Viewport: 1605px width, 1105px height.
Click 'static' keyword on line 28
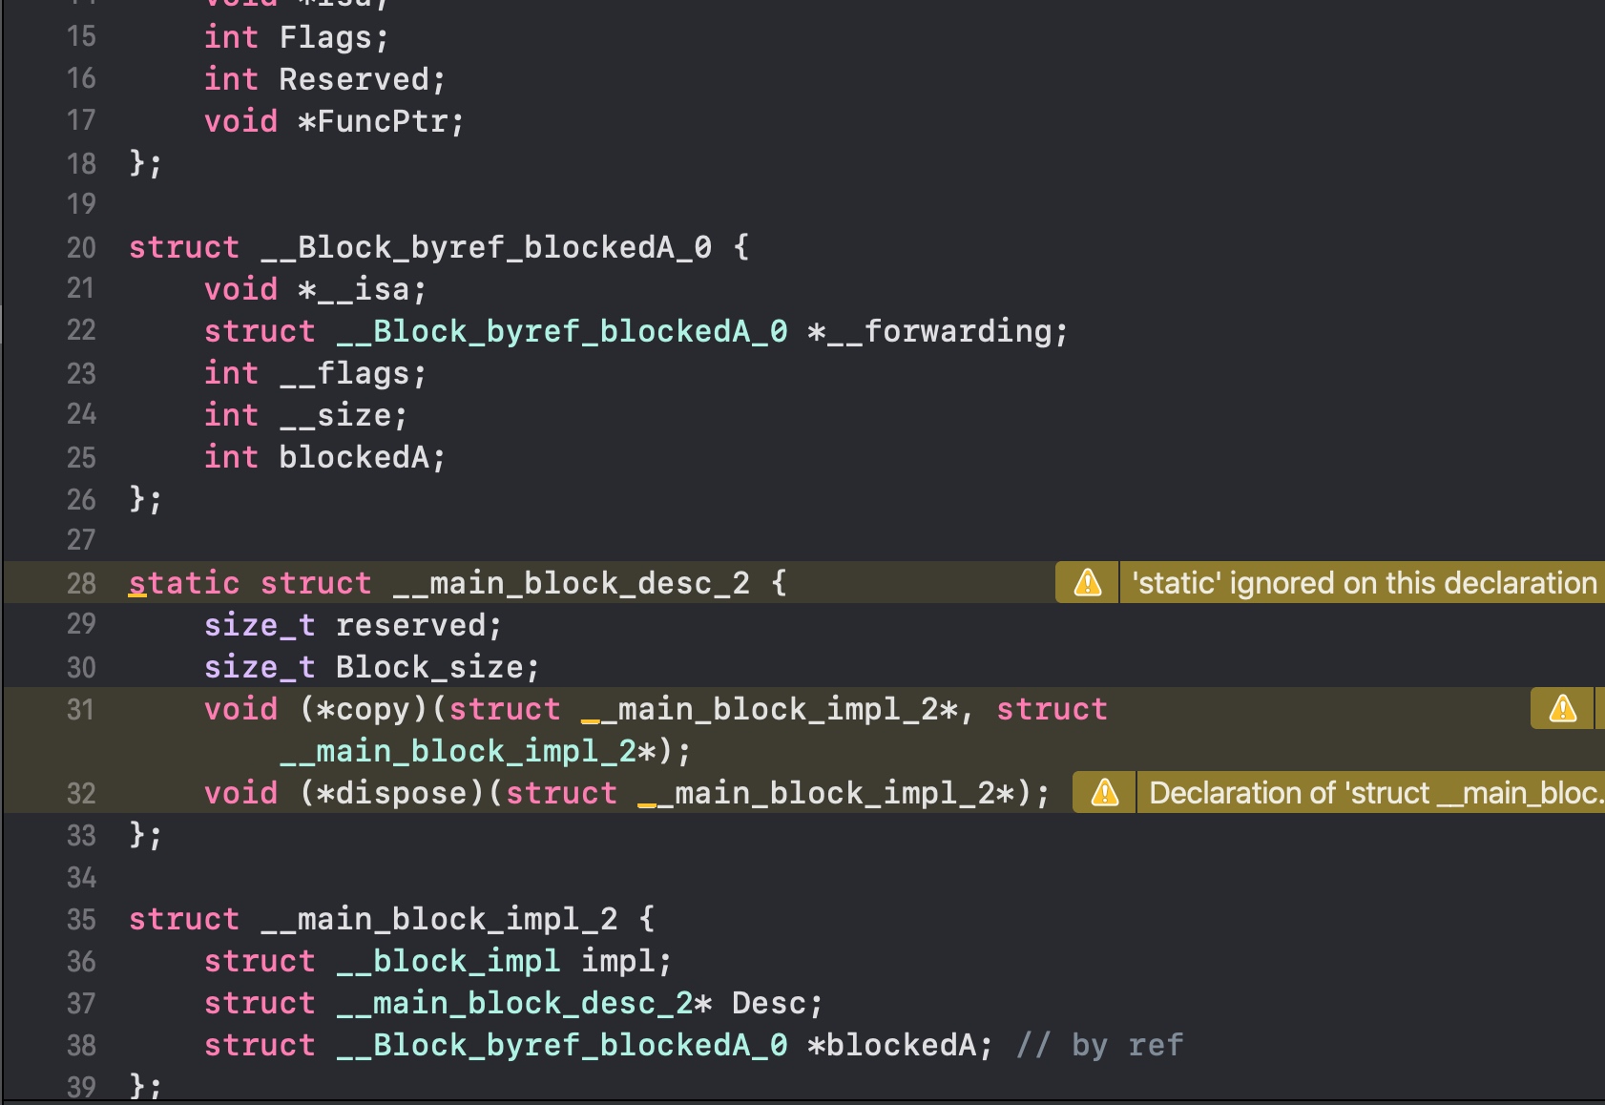(184, 583)
